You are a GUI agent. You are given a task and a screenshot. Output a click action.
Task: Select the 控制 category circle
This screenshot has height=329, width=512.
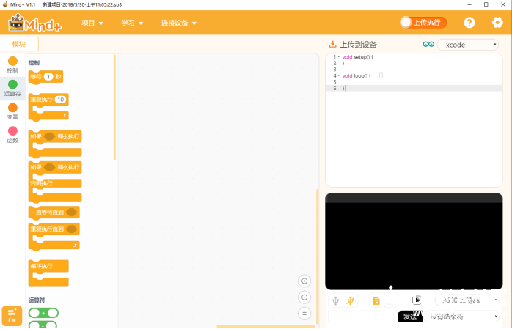pos(12,62)
